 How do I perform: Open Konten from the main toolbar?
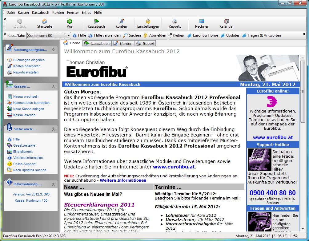coord(121,23)
